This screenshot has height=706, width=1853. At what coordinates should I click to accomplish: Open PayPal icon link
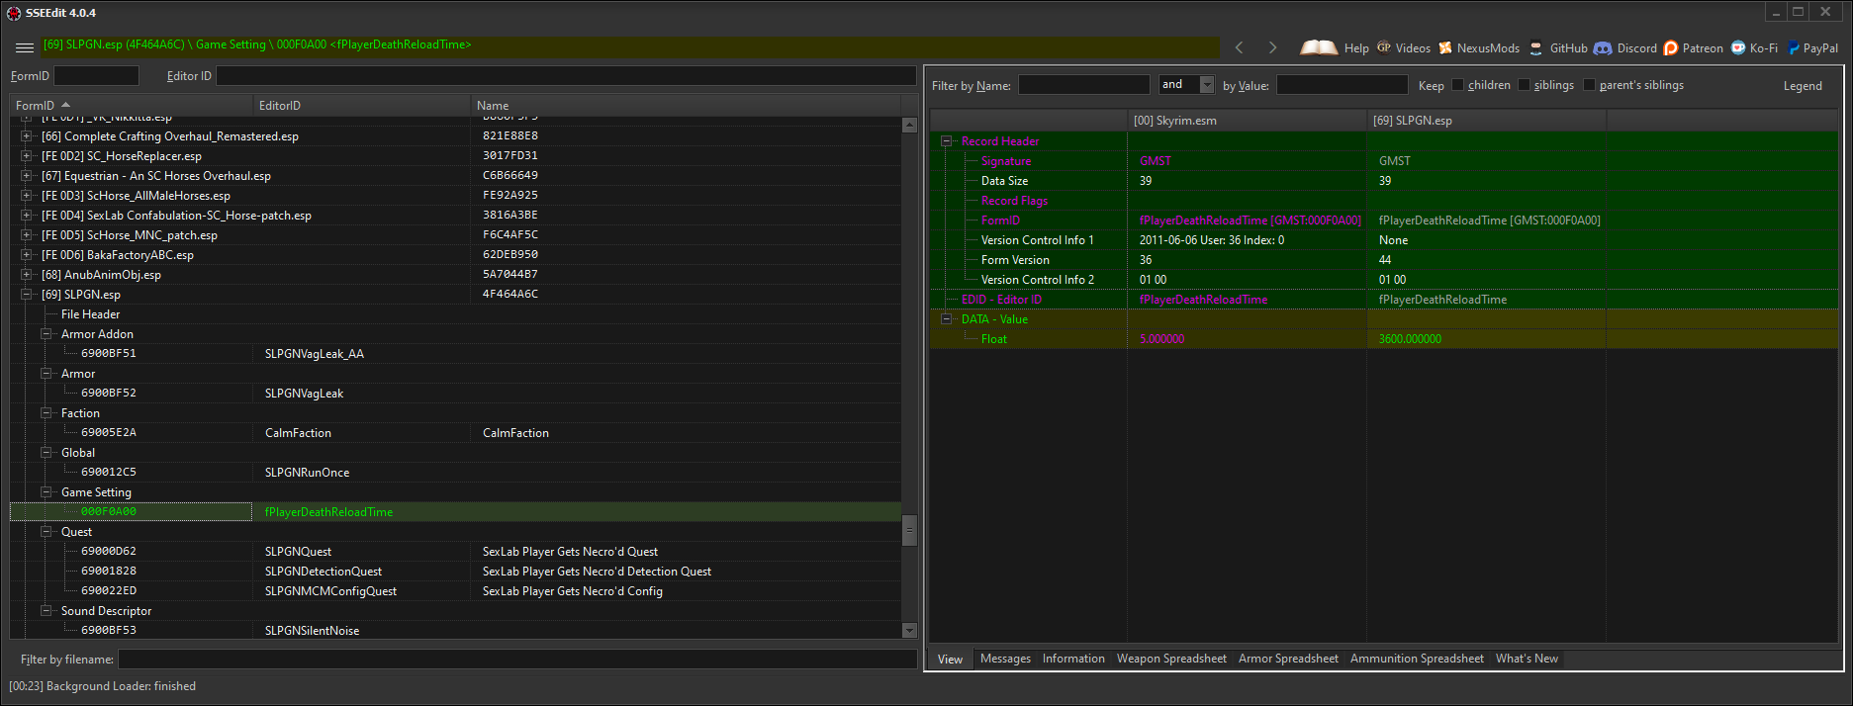[1794, 47]
